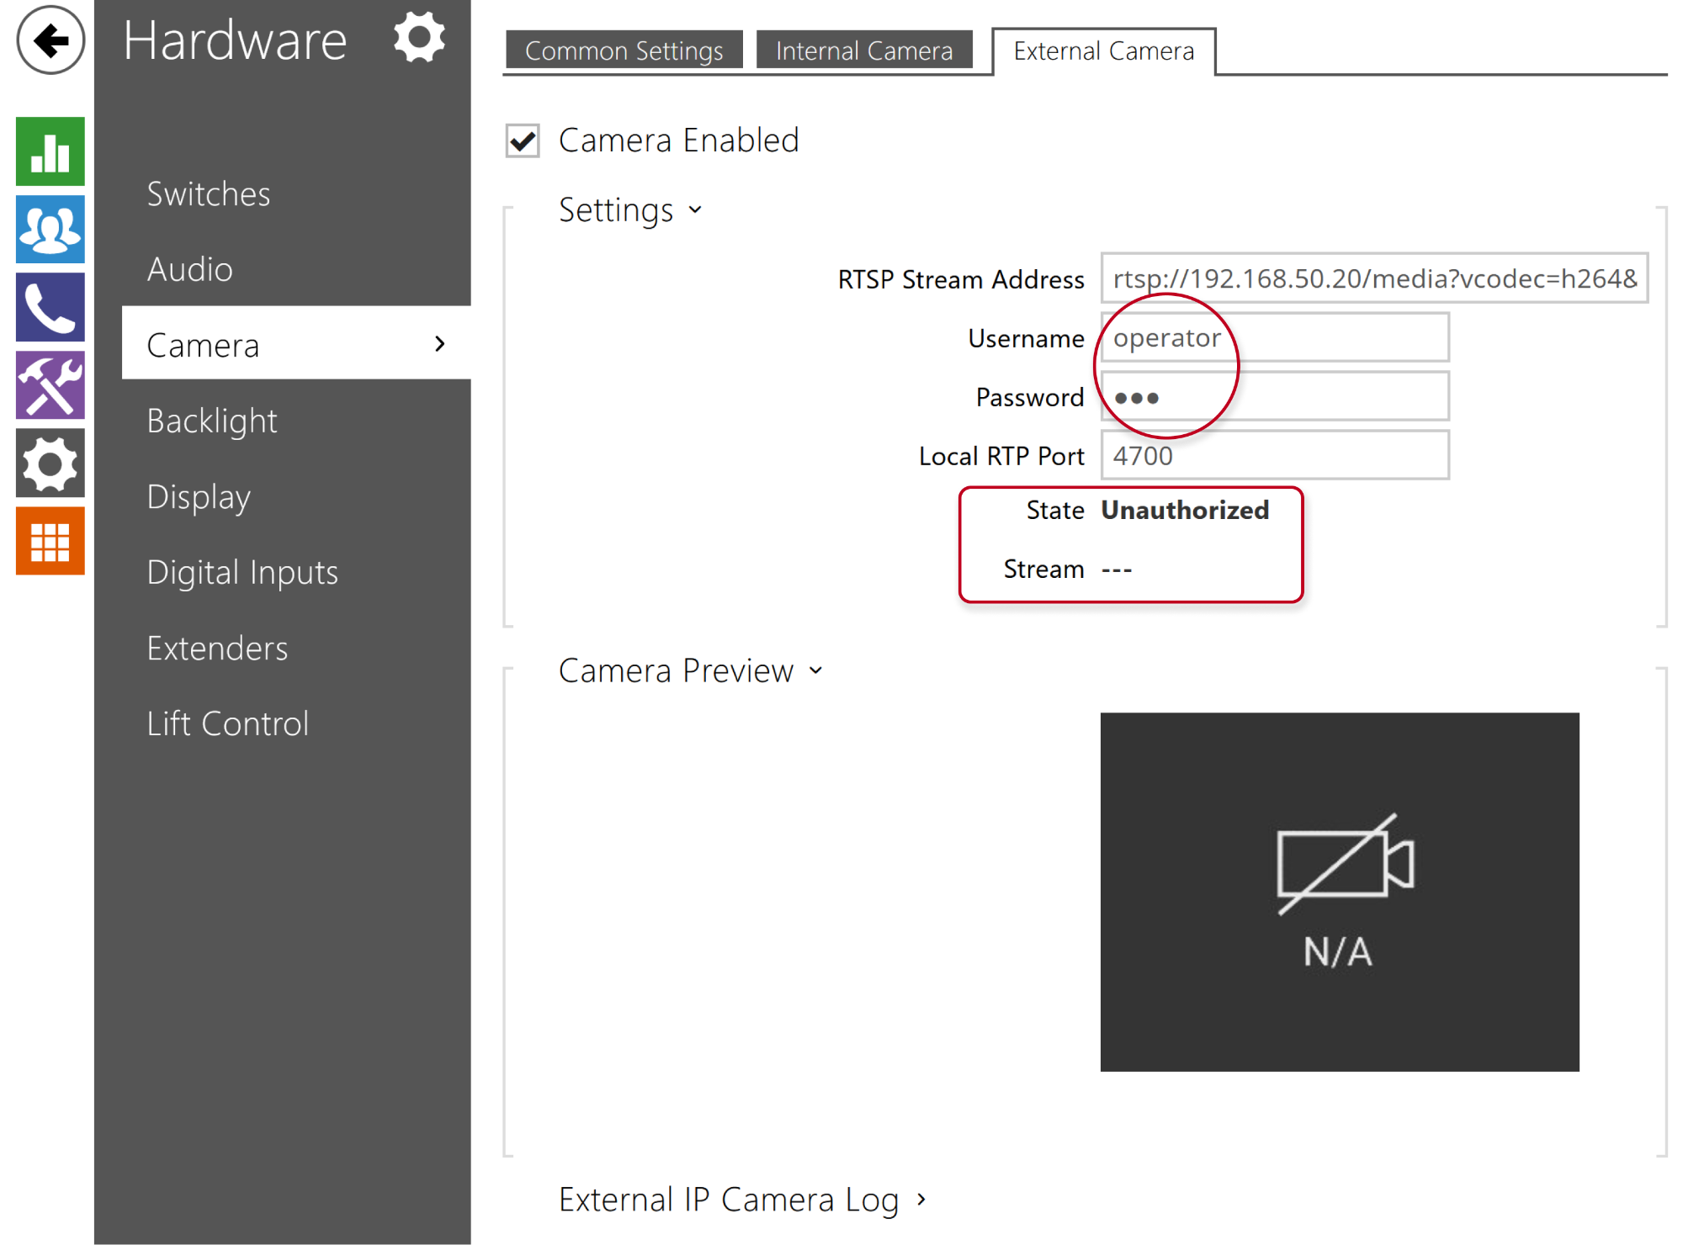Viewport: 1683px width, 1245px height.
Task: Open the Hardware gear icon
Action: tap(419, 37)
